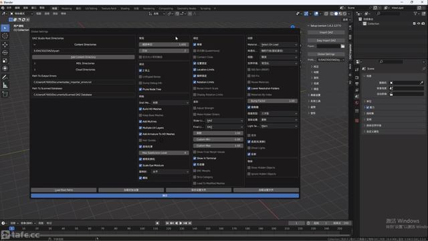Toggle the Build HD Meshes checkbox
This screenshot has height=241, width=428.
pyautogui.click(x=140, y=109)
